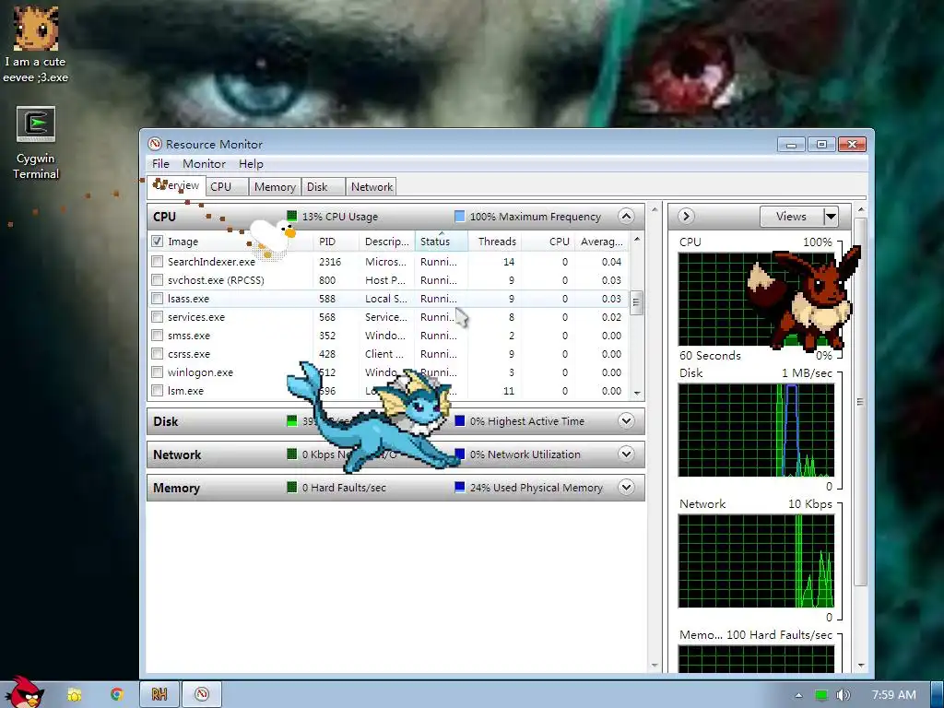The width and height of the screenshot is (944, 708).
Task: Collapse the graphs pane with arrow button
Action: tap(686, 216)
